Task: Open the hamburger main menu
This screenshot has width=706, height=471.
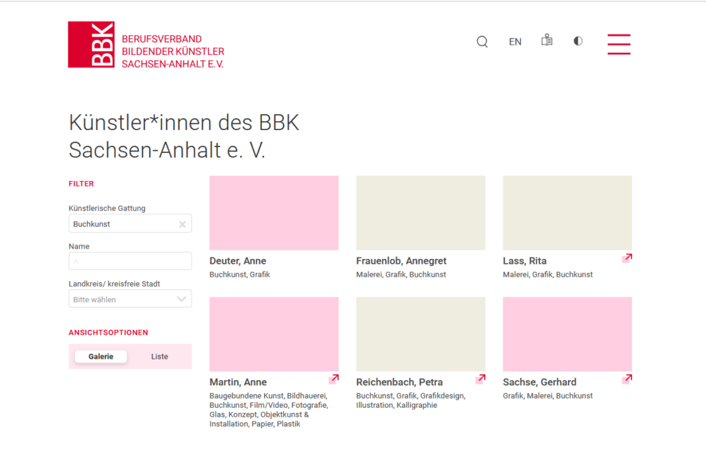Action: click(x=618, y=44)
